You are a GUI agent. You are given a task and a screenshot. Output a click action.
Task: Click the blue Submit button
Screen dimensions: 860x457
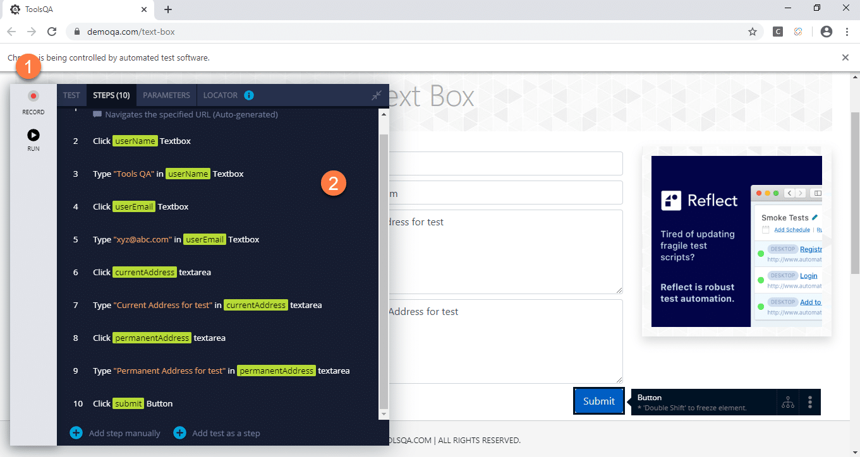[x=598, y=401]
